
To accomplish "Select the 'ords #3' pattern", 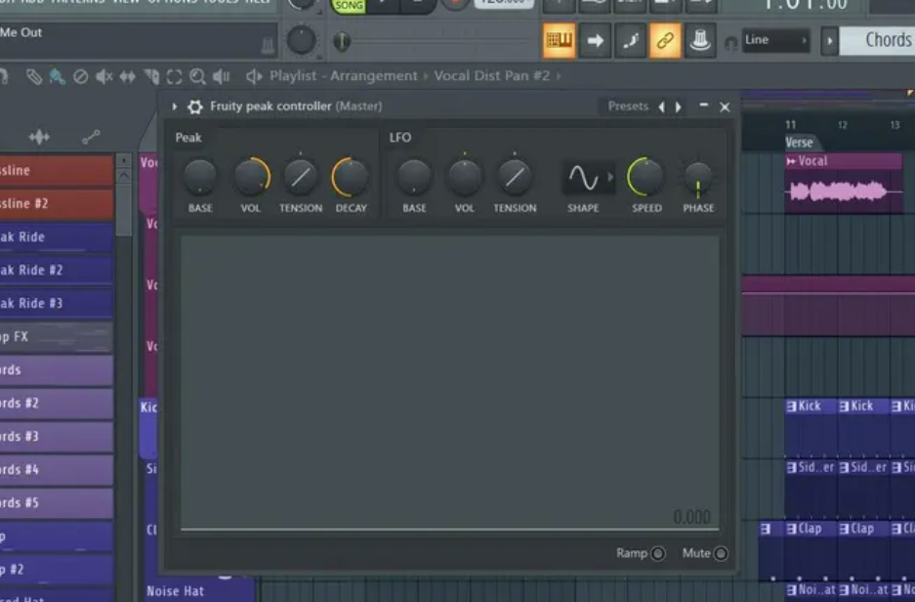I will point(57,437).
